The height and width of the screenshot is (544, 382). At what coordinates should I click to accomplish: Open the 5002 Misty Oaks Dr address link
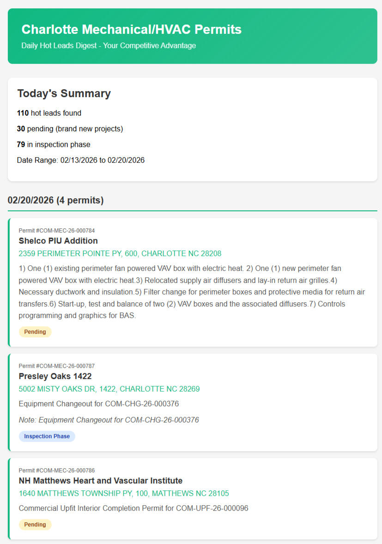[x=109, y=389]
